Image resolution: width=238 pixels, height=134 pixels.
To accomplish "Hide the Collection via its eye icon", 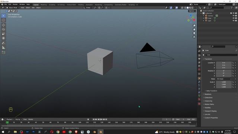I will pyautogui.click(x=234, y=13).
